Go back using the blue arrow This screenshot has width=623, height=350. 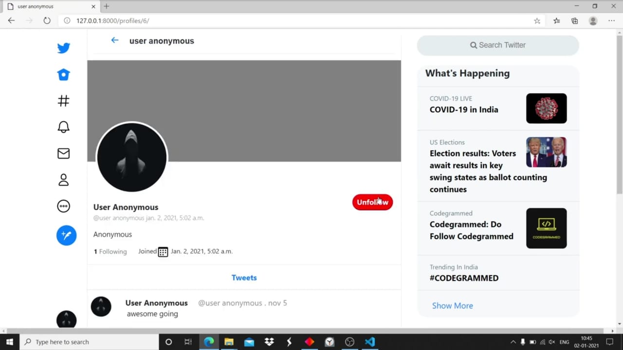point(115,40)
